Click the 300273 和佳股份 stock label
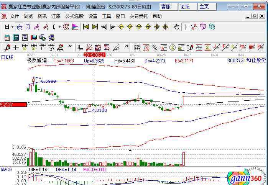 [247, 61]
